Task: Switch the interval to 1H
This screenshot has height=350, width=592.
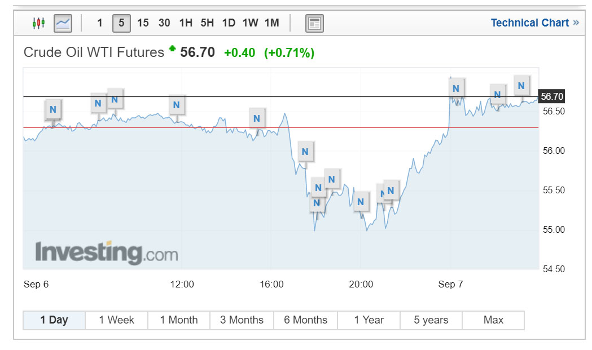Action: click(186, 23)
